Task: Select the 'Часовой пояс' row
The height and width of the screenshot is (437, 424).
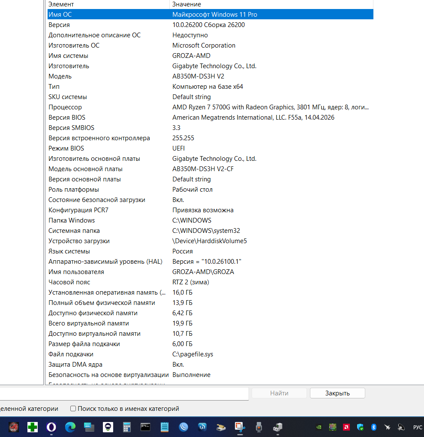Action: (210, 283)
